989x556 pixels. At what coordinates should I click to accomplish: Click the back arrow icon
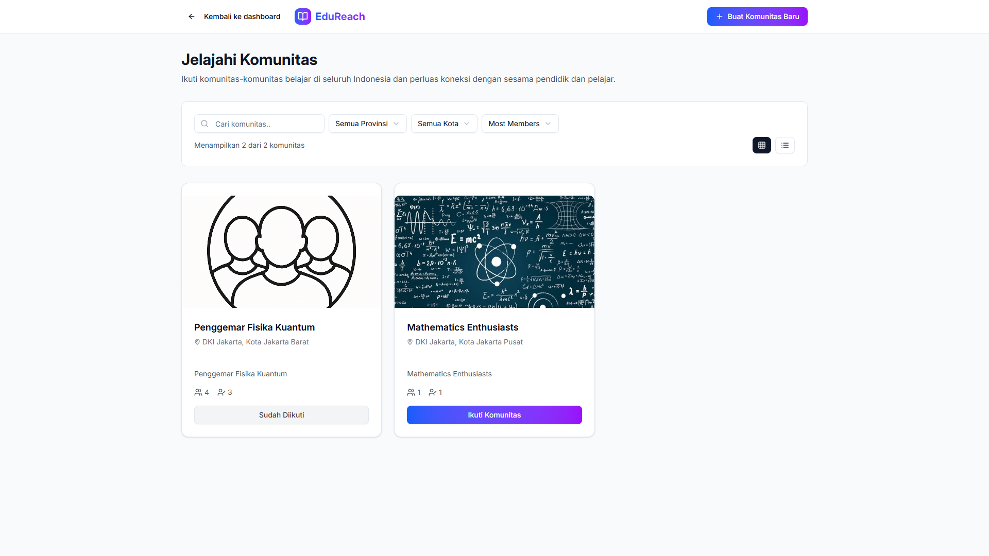tap(192, 16)
